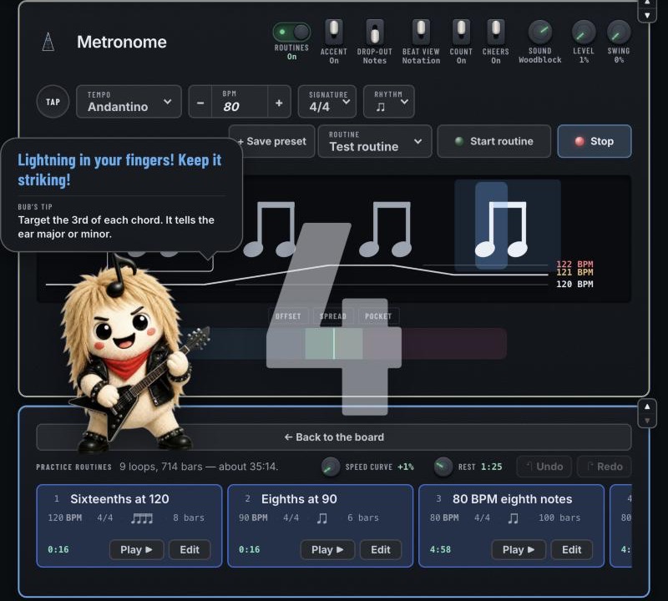The image size is (668, 601).
Task: Select the Pocket tab
Action: point(378,316)
